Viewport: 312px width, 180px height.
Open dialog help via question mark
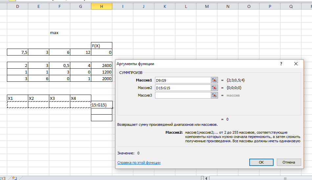(281, 64)
